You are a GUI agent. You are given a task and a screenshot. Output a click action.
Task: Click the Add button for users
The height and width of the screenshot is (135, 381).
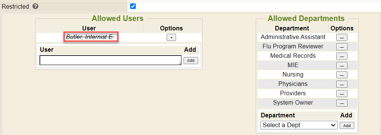[x=191, y=61]
